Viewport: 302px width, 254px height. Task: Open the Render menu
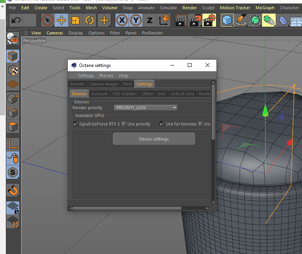[189, 8]
